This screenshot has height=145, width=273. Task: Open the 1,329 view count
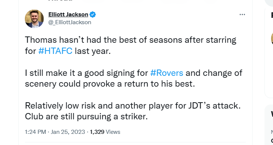click(97, 132)
